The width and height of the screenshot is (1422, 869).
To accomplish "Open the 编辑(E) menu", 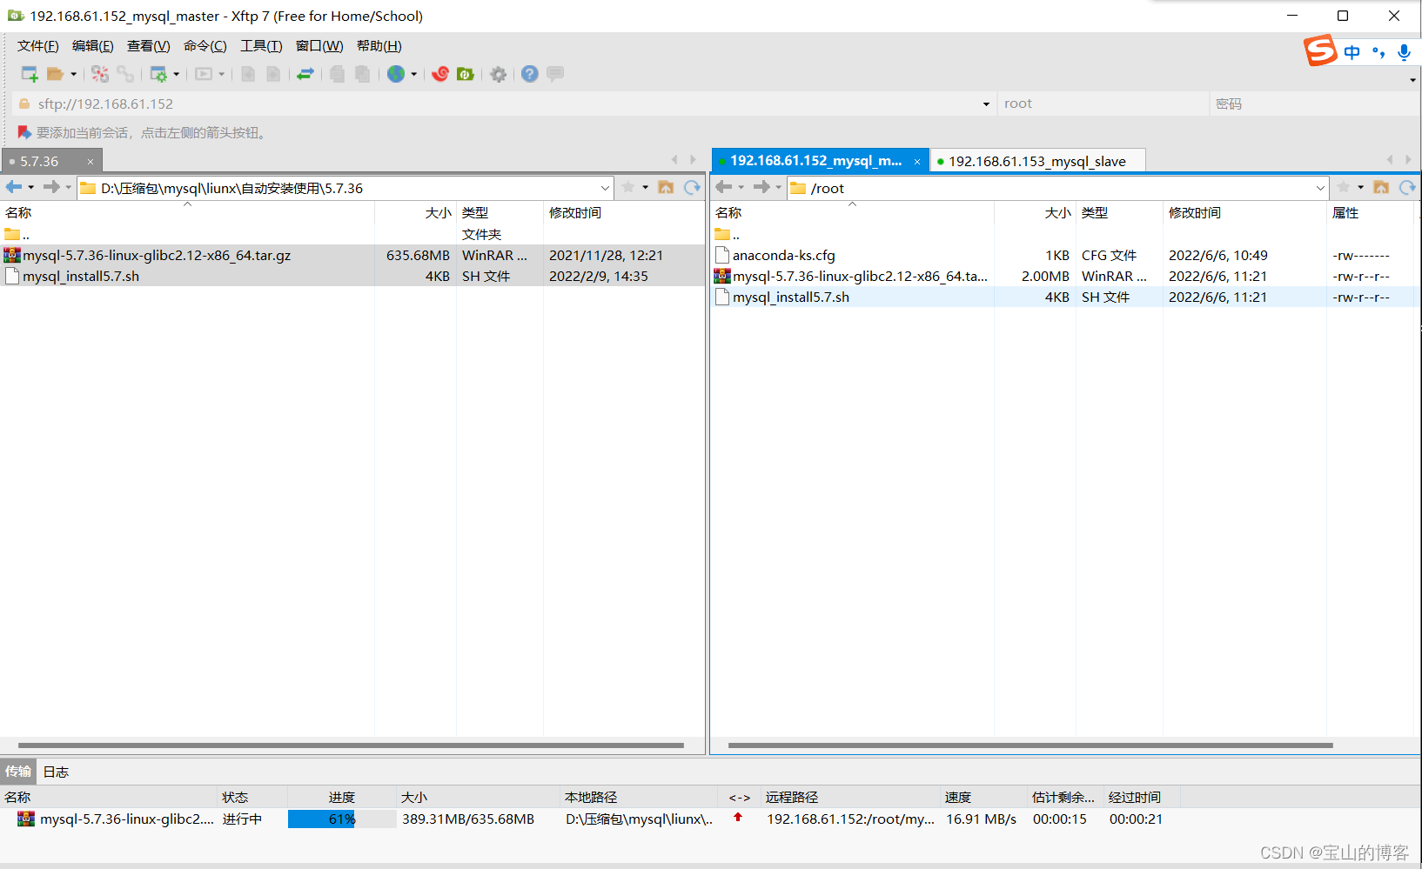I will (x=92, y=46).
